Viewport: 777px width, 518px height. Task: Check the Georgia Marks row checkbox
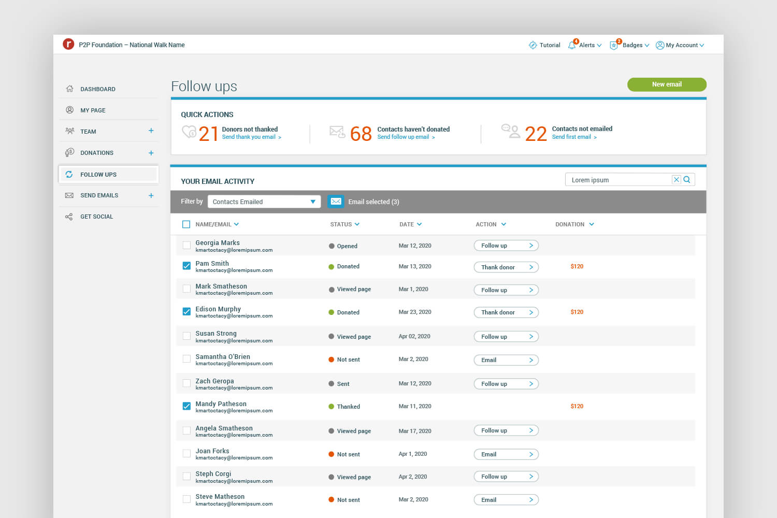click(x=186, y=246)
